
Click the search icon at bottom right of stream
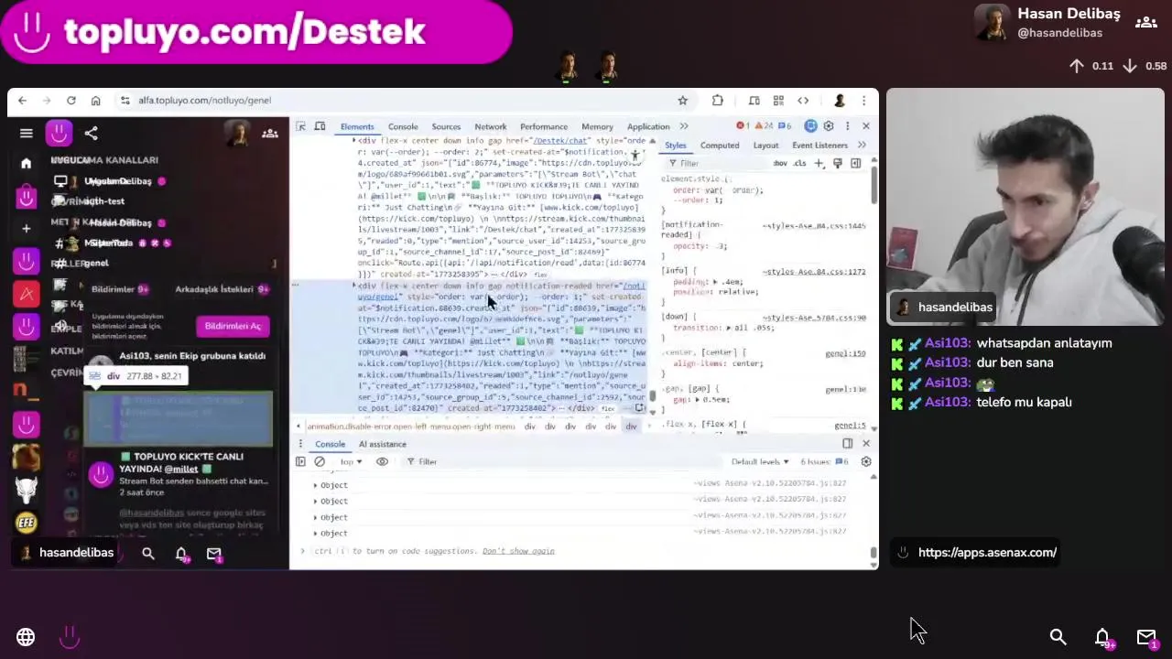[1058, 636]
